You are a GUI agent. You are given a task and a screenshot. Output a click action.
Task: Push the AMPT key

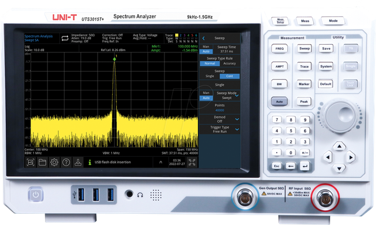tap(280, 66)
